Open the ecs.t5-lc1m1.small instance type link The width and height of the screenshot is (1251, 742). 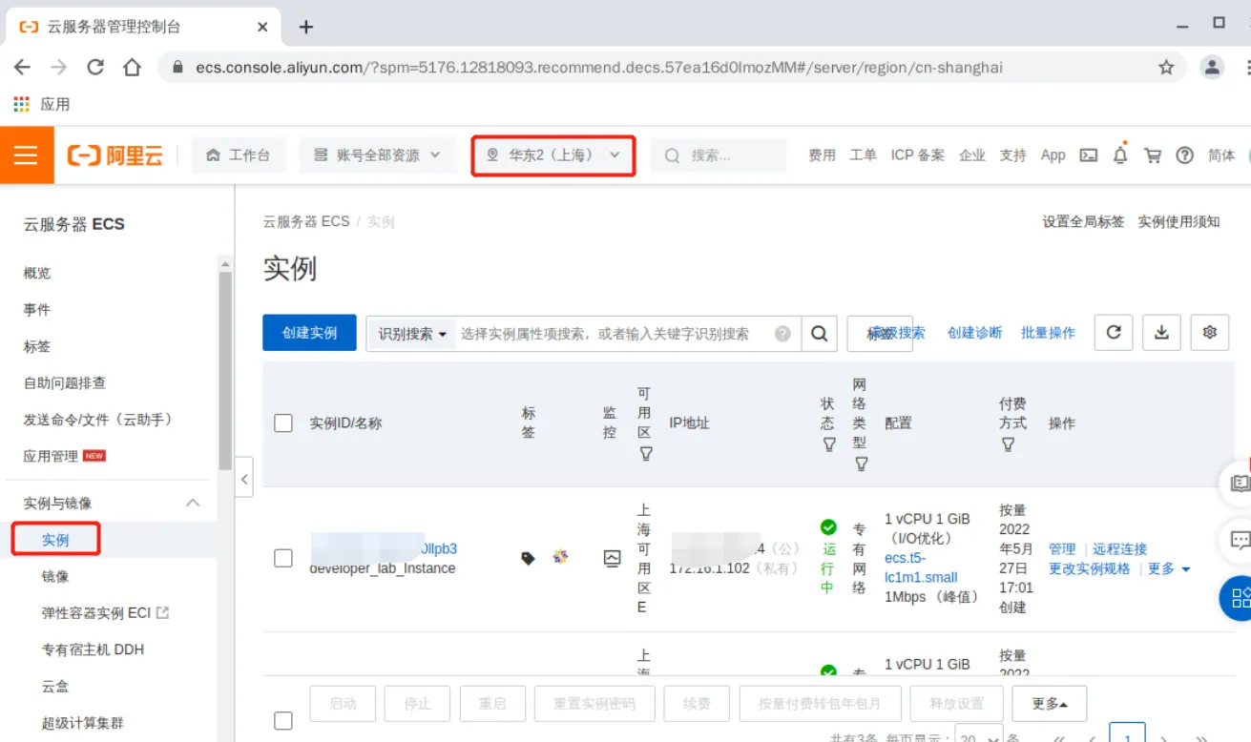pyautogui.click(x=921, y=567)
